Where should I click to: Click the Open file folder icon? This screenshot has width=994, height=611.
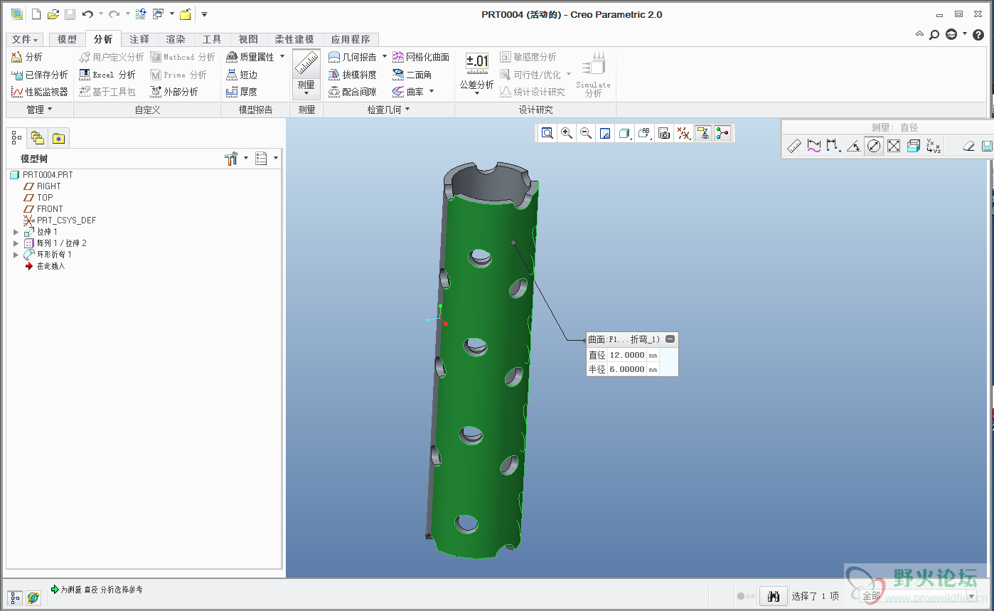(x=53, y=14)
